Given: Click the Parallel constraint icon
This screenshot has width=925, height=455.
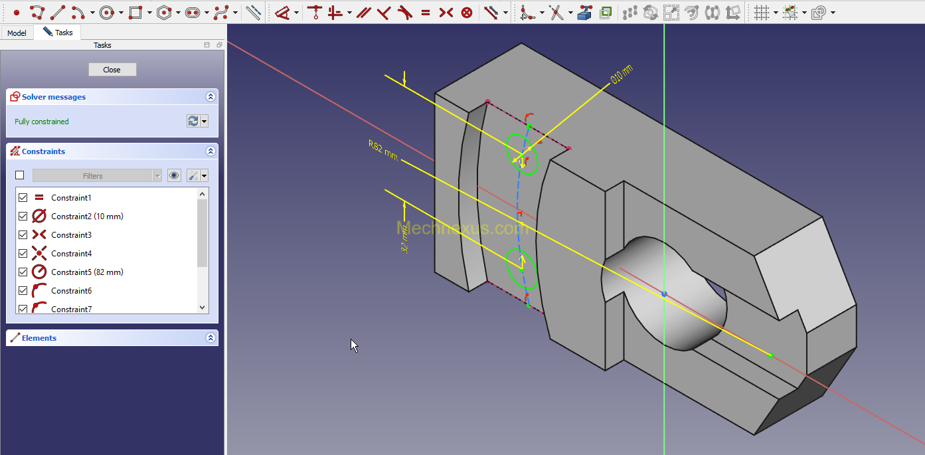Looking at the screenshot, I should [363, 12].
